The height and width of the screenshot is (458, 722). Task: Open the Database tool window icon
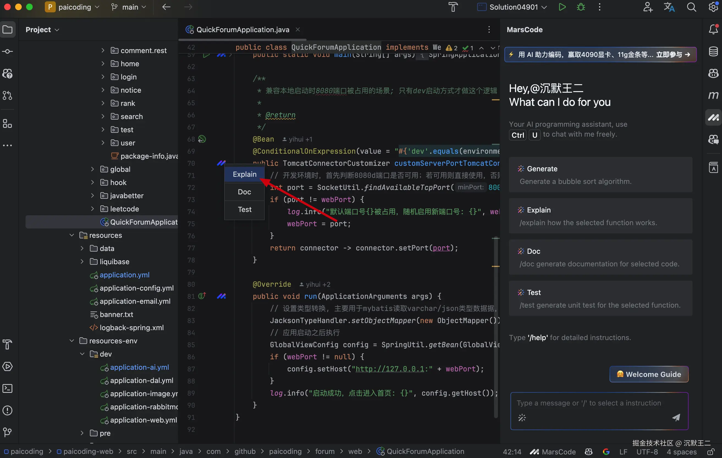pyautogui.click(x=713, y=51)
